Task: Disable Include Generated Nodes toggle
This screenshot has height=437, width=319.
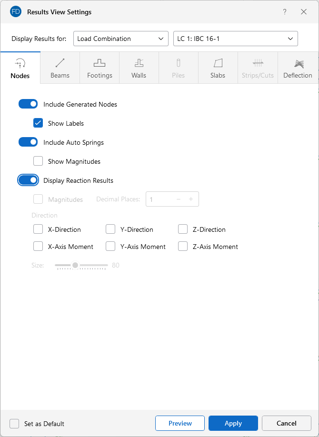Action: pos(28,104)
